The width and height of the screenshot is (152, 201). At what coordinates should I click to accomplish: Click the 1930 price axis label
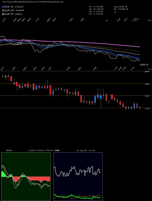(x=147, y=84)
